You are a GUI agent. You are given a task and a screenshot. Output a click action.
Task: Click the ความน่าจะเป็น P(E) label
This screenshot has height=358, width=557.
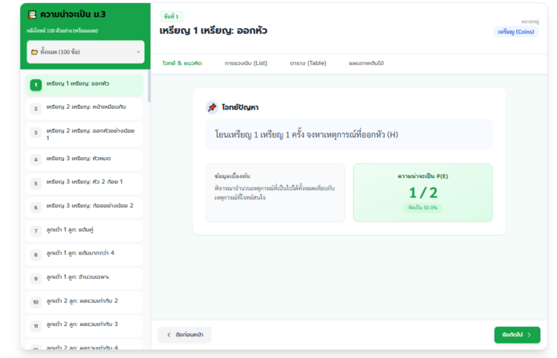pos(423,176)
